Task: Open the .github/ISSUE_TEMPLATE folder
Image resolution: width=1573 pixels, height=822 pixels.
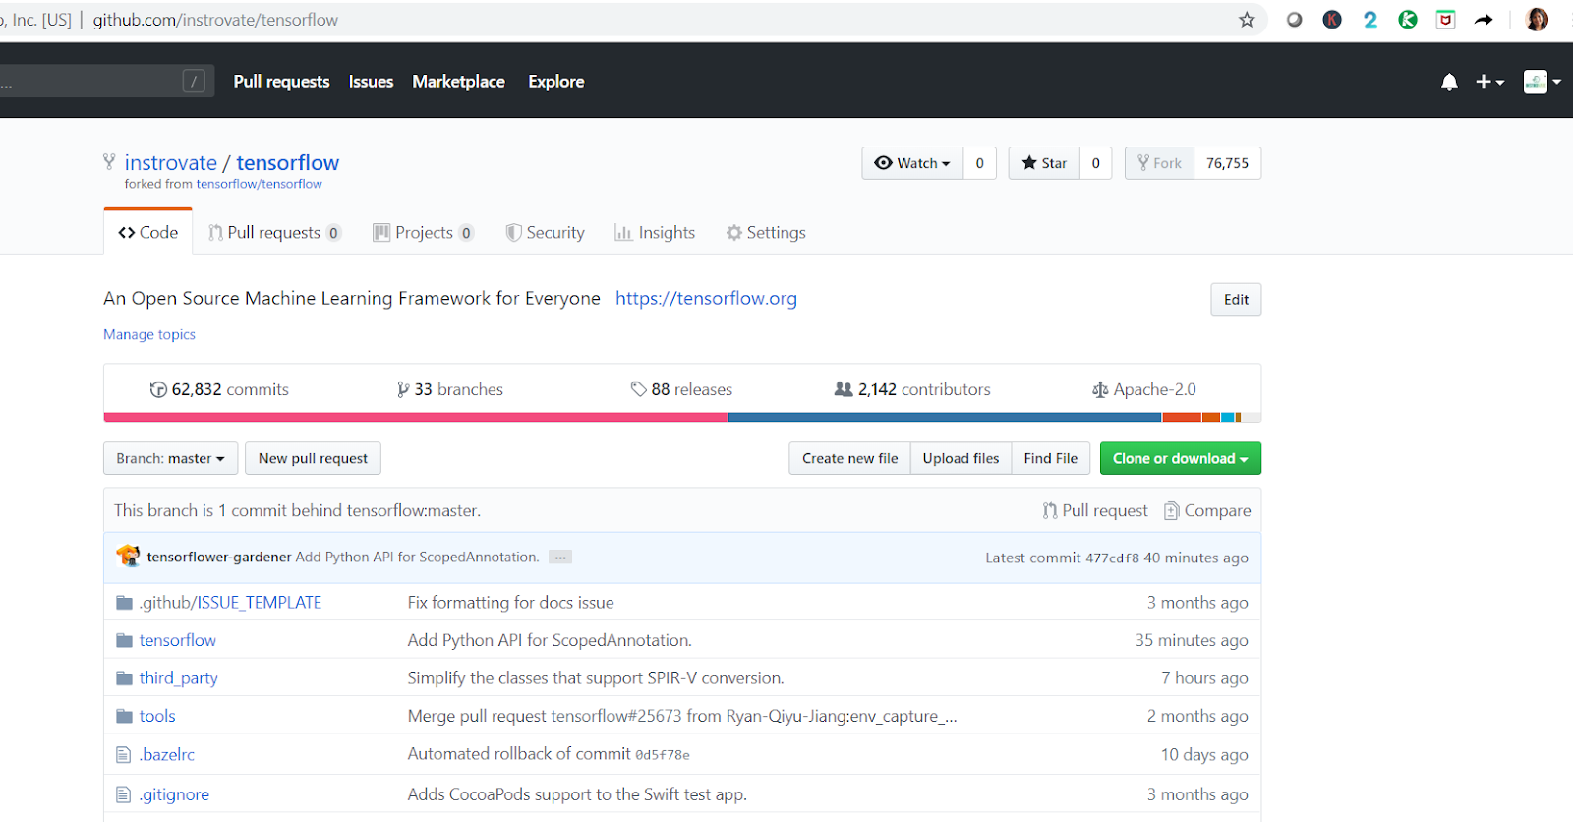Action: click(230, 603)
